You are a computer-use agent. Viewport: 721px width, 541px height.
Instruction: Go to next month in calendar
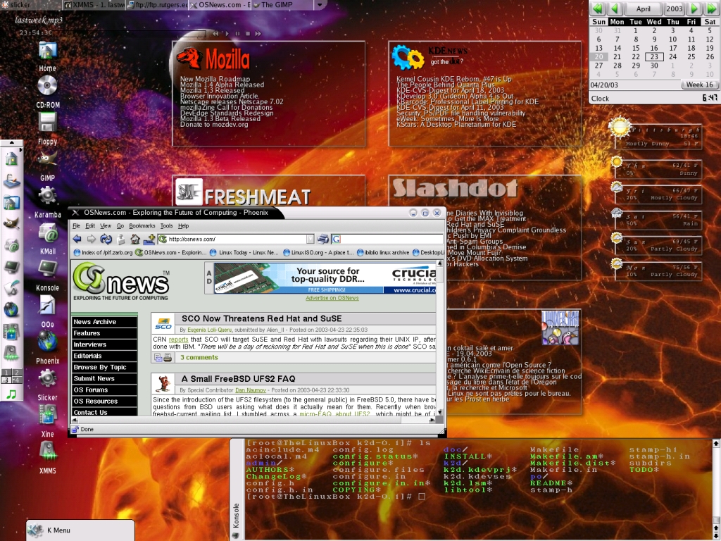[694, 8]
